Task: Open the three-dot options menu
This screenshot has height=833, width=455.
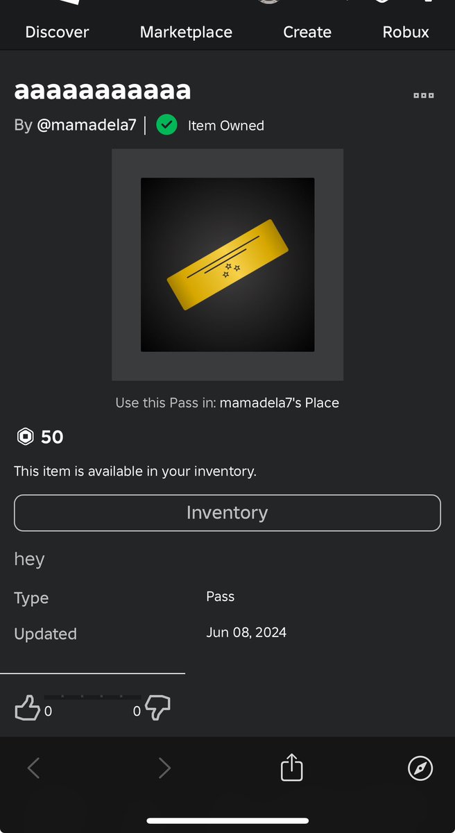Action: (x=424, y=96)
